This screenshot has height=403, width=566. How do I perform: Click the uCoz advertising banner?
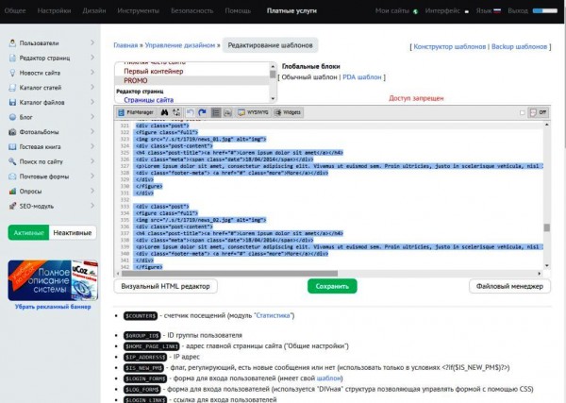[53, 280]
